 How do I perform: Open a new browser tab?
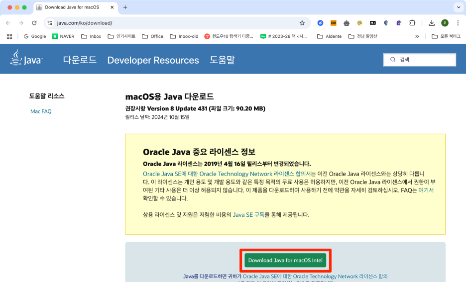(x=125, y=7)
